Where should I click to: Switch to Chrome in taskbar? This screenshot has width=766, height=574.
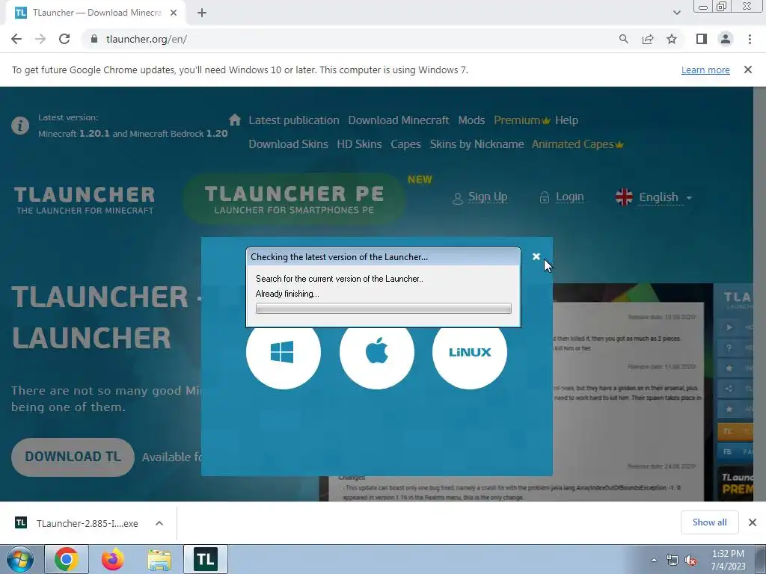coord(67,559)
